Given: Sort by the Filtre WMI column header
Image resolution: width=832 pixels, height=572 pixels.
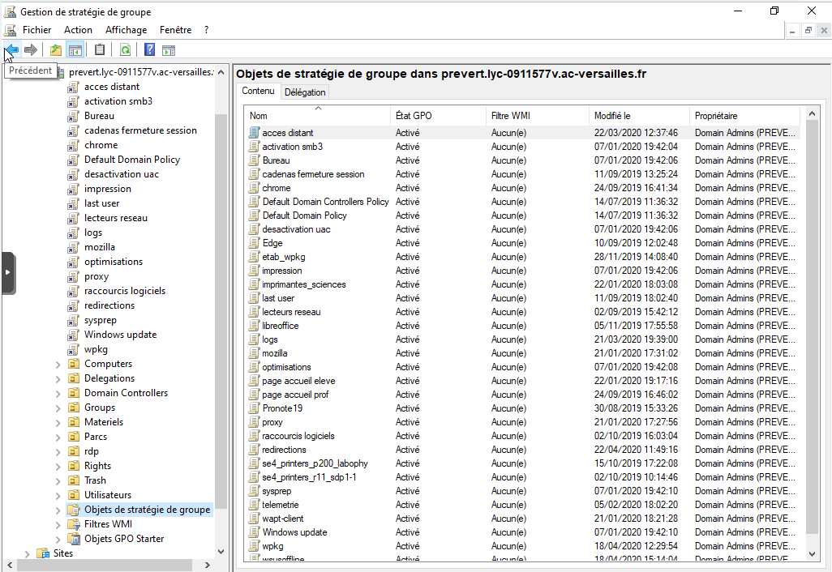Looking at the screenshot, I should (x=537, y=116).
